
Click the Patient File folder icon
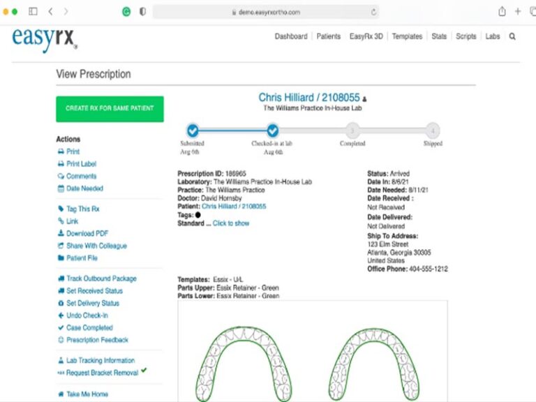pos(61,258)
